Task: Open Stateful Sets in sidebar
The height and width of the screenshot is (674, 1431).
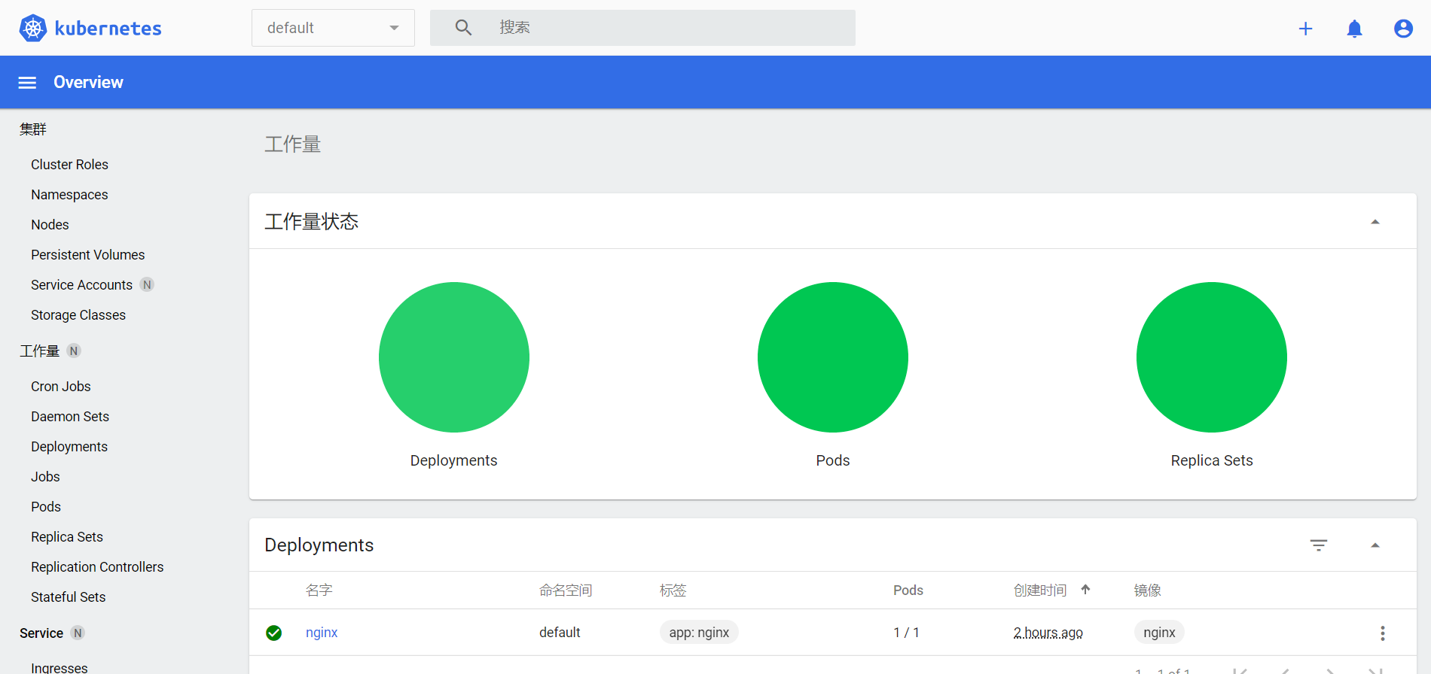Action: pyautogui.click(x=68, y=597)
